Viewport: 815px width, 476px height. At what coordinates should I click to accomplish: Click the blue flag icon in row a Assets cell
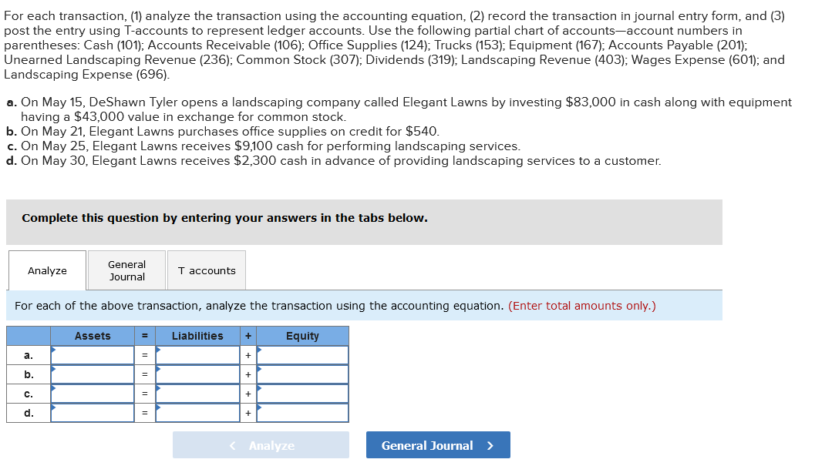[x=54, y=351]
